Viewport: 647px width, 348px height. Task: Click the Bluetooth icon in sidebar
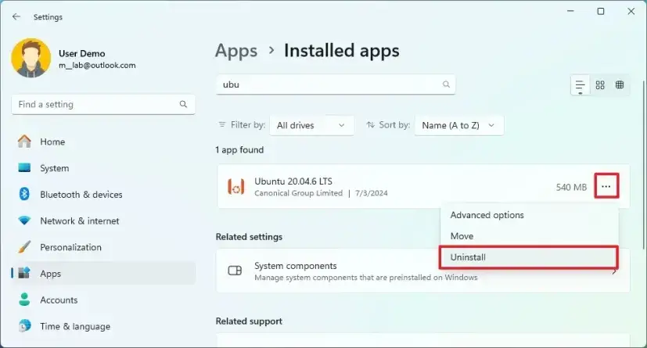24,194
